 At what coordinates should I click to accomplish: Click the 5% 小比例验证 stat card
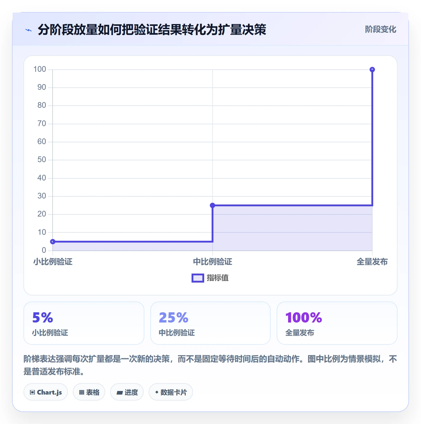click(84, 323)
